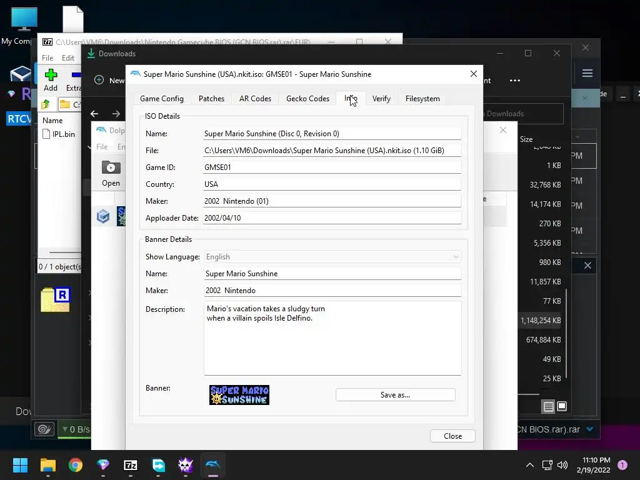The image size is (640, 480).
Task: Click the diamond app taskbar icon
Action: 103,465
